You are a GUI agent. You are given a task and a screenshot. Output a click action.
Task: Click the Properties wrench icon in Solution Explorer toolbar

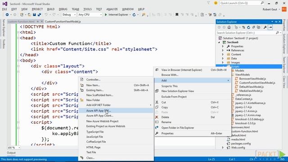pyautogui.click(x=265, y=27)
